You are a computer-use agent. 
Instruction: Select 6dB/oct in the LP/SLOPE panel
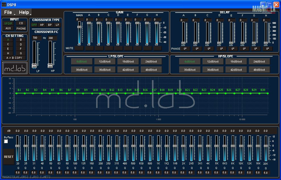[82, 61]
